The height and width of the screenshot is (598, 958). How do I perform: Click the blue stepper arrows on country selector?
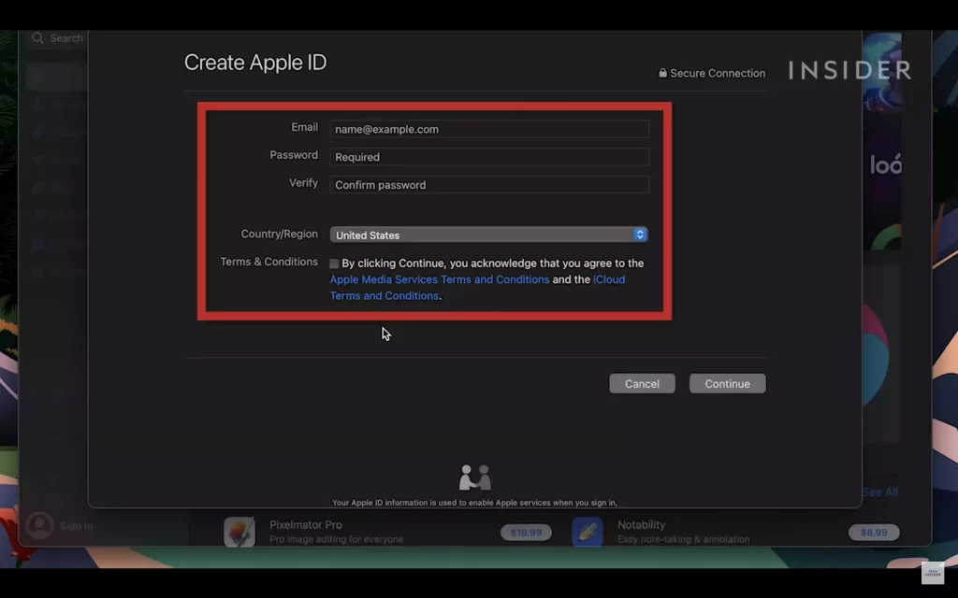pos(640,235)
